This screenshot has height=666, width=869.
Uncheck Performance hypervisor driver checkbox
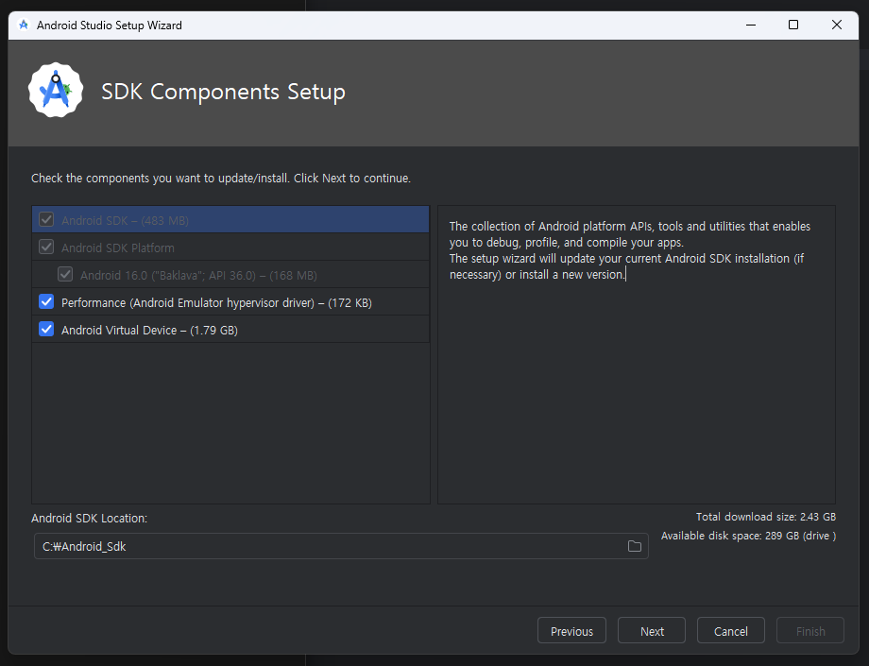coord(46,302)
